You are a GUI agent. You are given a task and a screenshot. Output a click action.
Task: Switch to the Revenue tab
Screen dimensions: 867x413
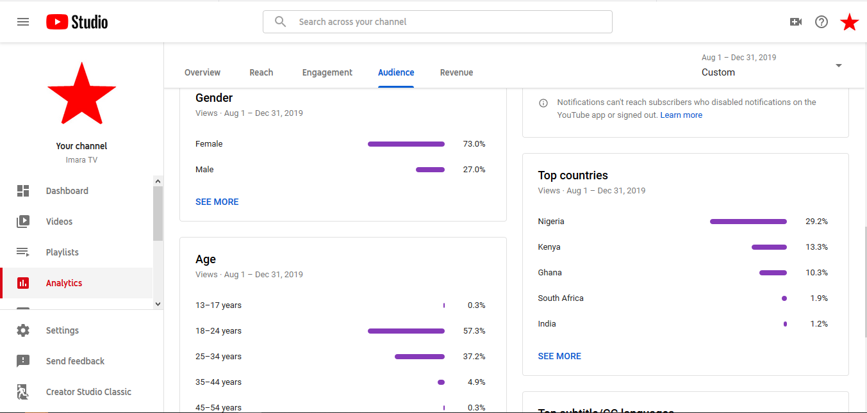(456, 72)
